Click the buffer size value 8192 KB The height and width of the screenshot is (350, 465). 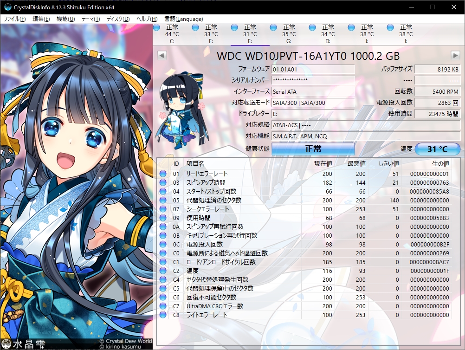point(438,69)
